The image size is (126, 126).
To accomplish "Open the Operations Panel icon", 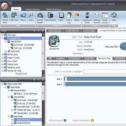I will point(87,18).
